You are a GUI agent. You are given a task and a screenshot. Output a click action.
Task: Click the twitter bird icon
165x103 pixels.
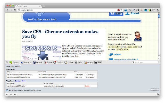111,54
